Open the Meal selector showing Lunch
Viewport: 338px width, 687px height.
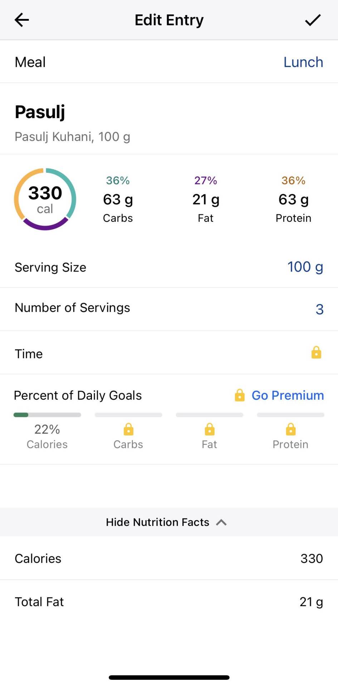point(303,62)
